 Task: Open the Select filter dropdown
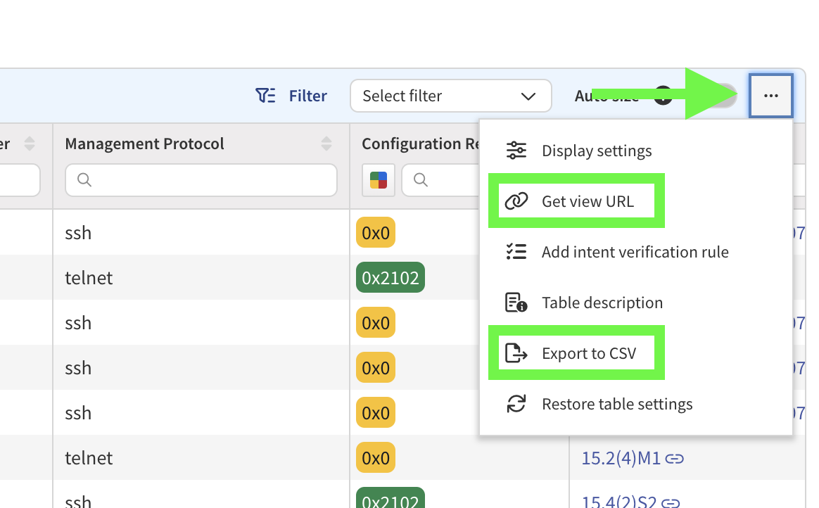450,96
